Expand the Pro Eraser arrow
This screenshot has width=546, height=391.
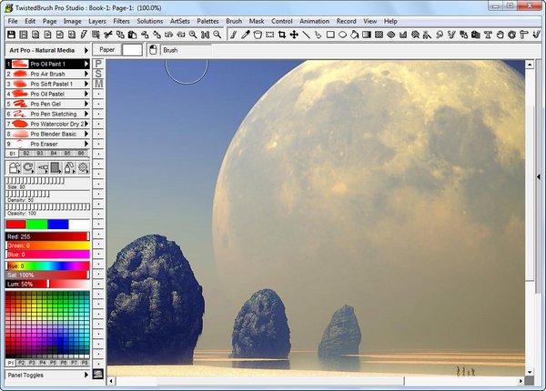pyautogui.click(x=86, y=144)
